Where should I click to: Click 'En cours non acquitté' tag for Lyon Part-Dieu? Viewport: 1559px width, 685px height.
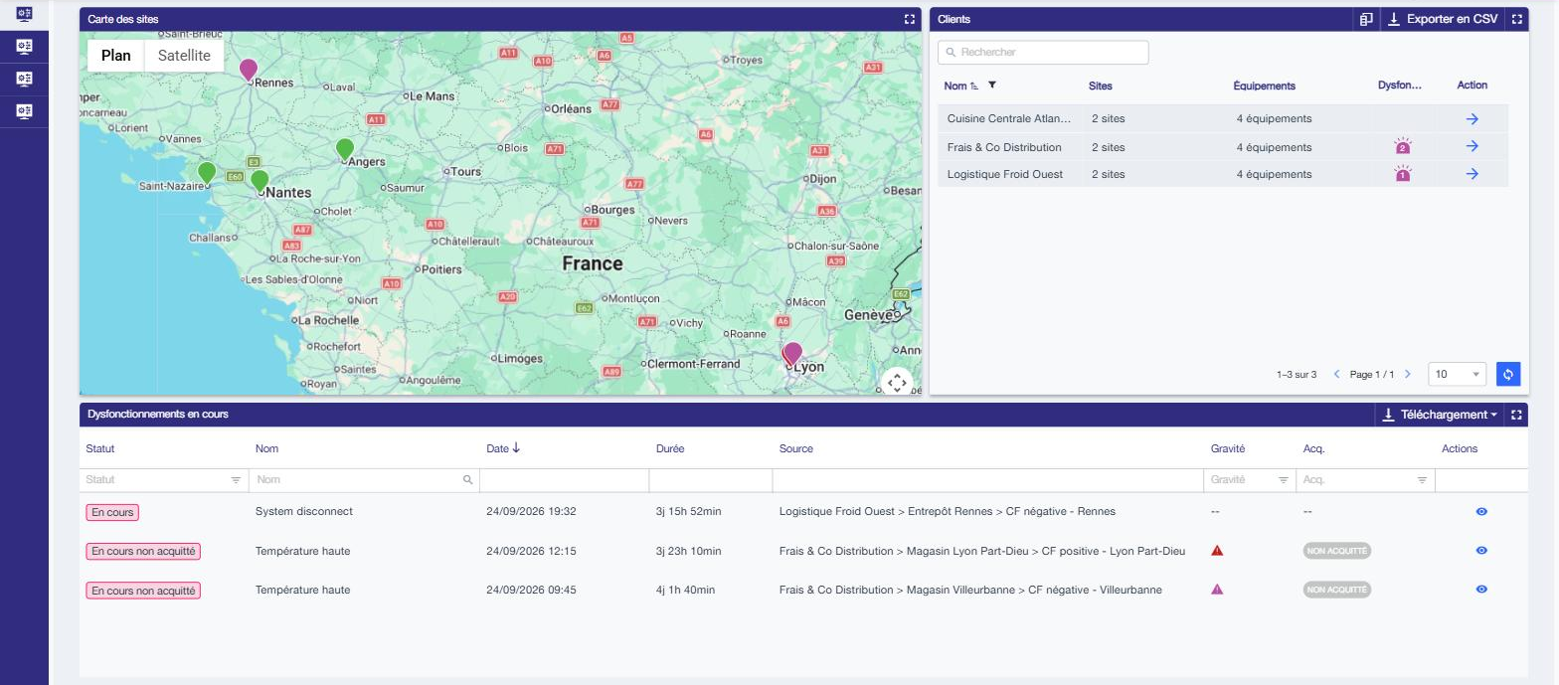(143, 551)
